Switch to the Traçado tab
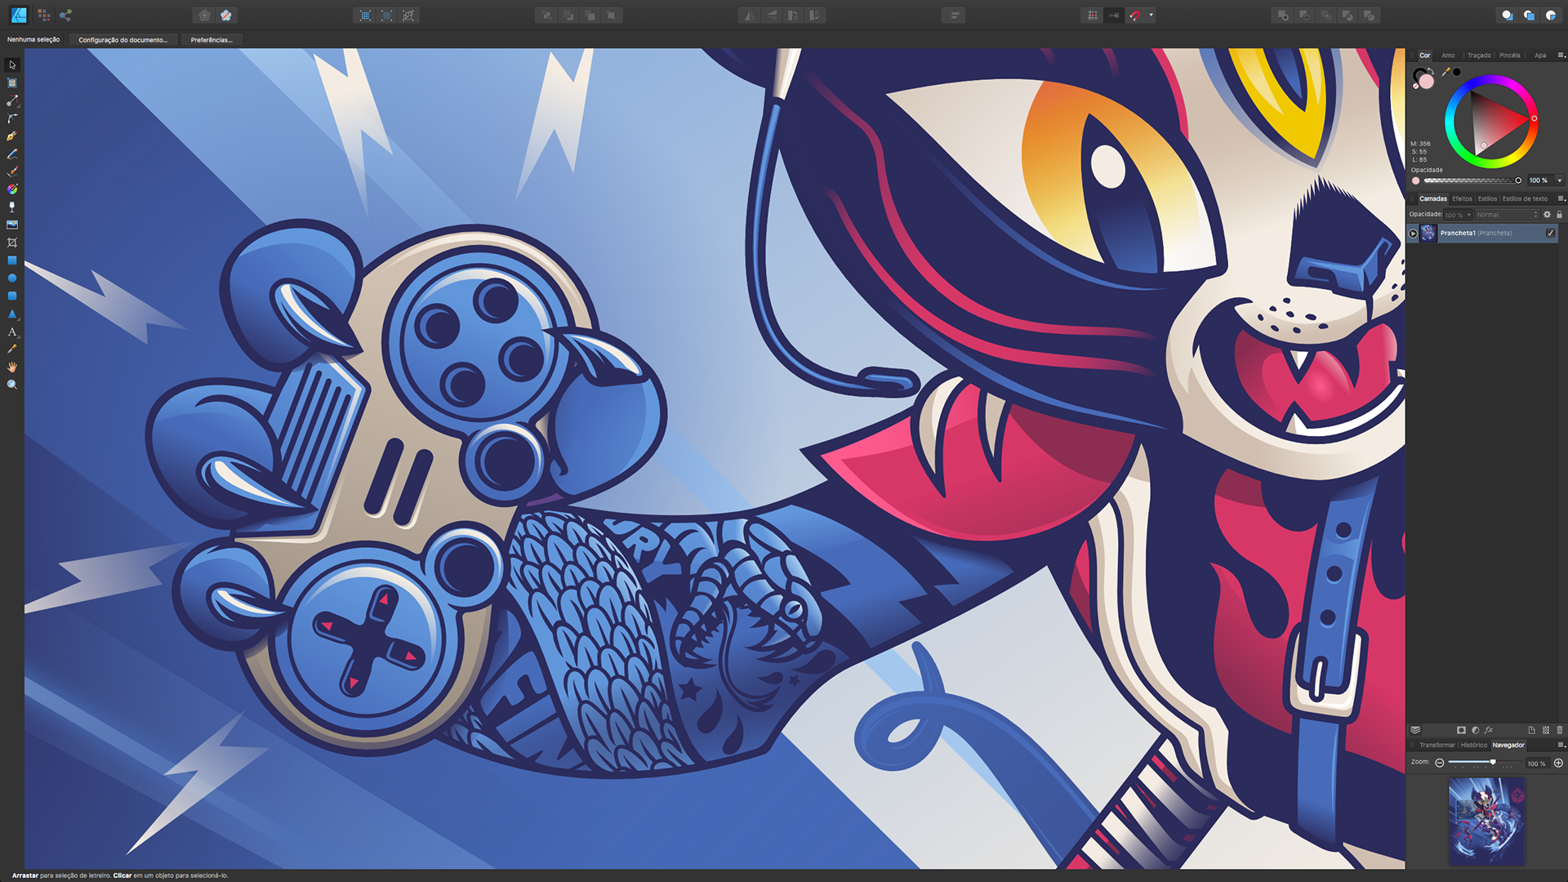Screen dimensions: 1568x882 1478,56
